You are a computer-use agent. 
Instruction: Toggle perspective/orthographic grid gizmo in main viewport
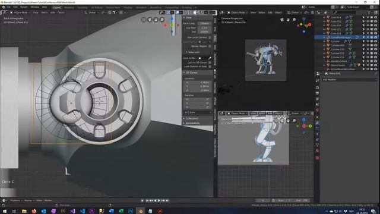[x=144, y=20]
